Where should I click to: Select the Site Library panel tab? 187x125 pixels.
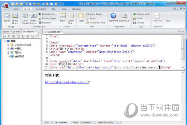point(29,32)
